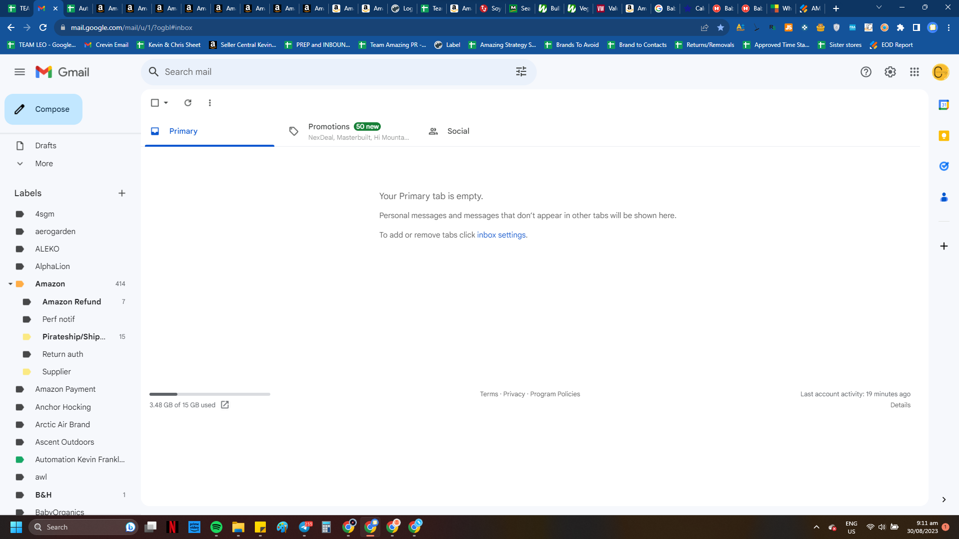Open the select dropdown arrow beside checkbox
Image resolution: width=959 pixels, height=539 pixels.
coord(166,103)
